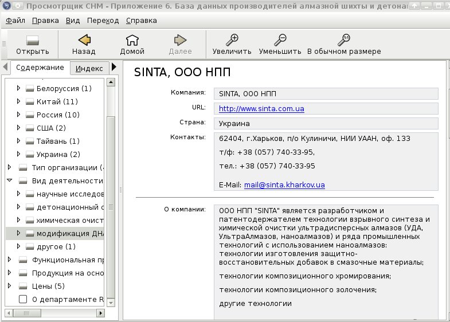Click the Украина country field
450x322 pixels.
326,124
